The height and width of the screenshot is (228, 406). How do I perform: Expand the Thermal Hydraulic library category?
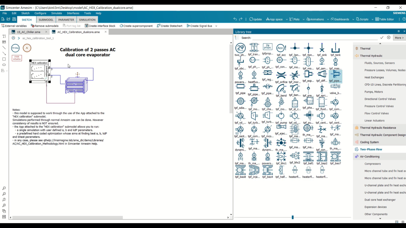pyautogui.click(x=371, y=56)
